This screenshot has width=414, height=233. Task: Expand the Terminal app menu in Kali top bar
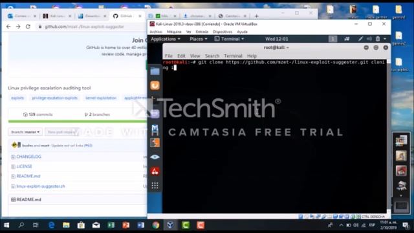(x=229, y=39)
